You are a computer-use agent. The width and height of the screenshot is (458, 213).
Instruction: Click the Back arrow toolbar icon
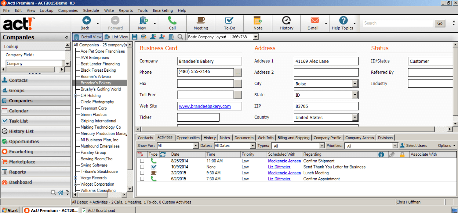pyautogui.click(x=86, y=20)
